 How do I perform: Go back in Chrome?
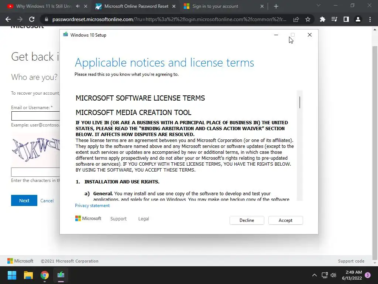pyautogui.click(x=8, y=19)
